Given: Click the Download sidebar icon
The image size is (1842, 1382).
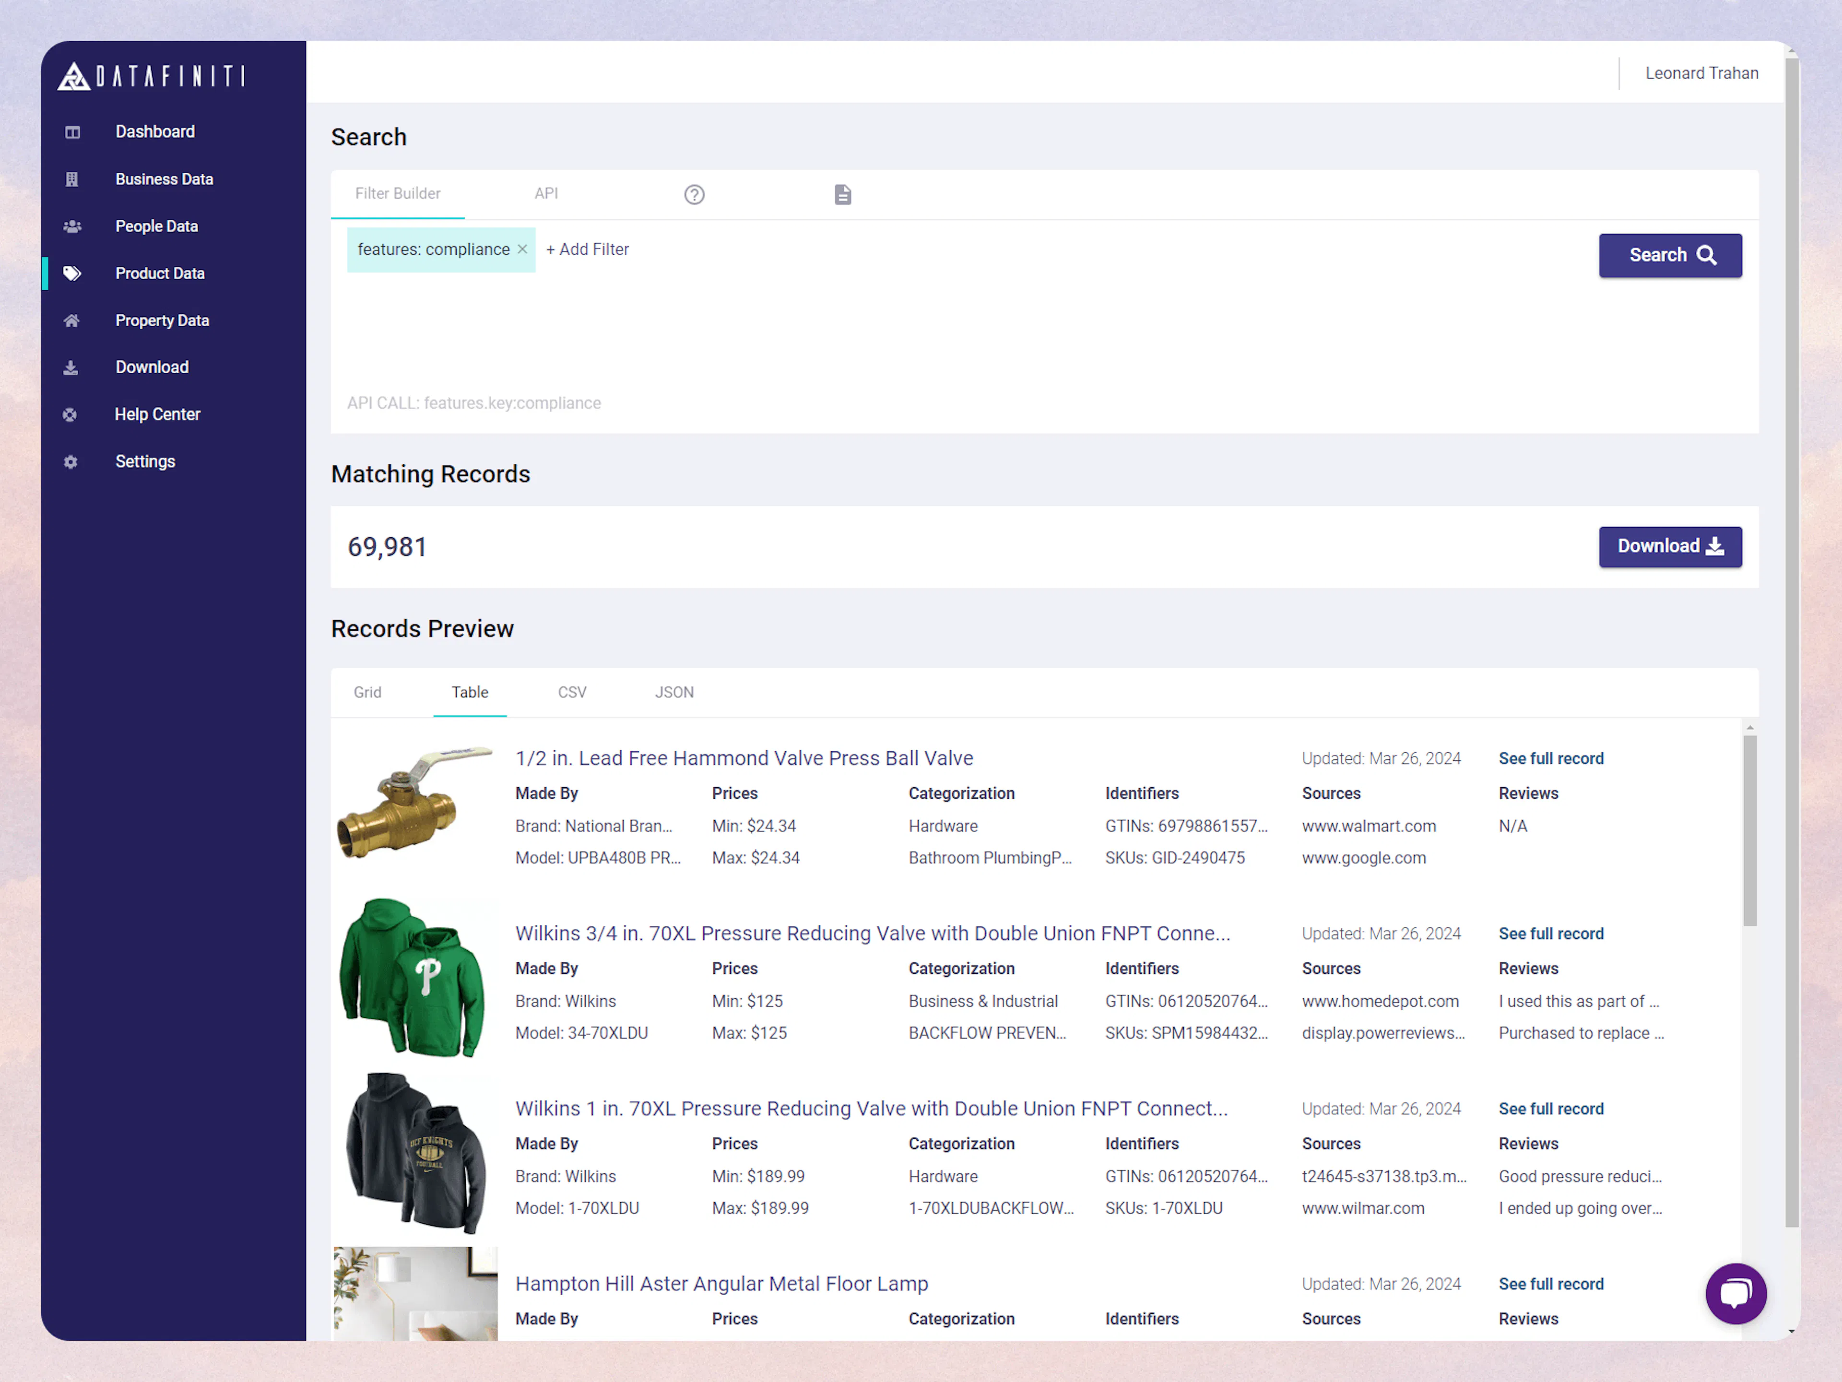Looking at the screenshot, I should point(71,367).
